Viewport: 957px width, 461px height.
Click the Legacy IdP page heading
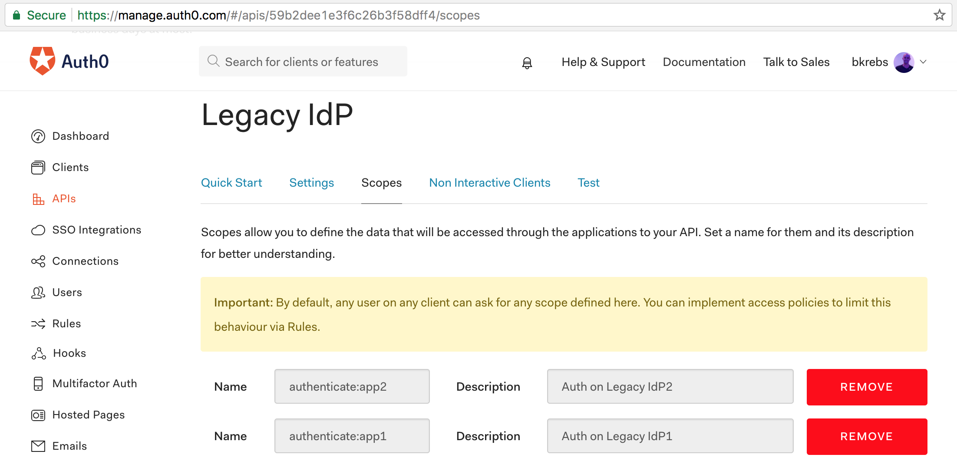[277, 115]
